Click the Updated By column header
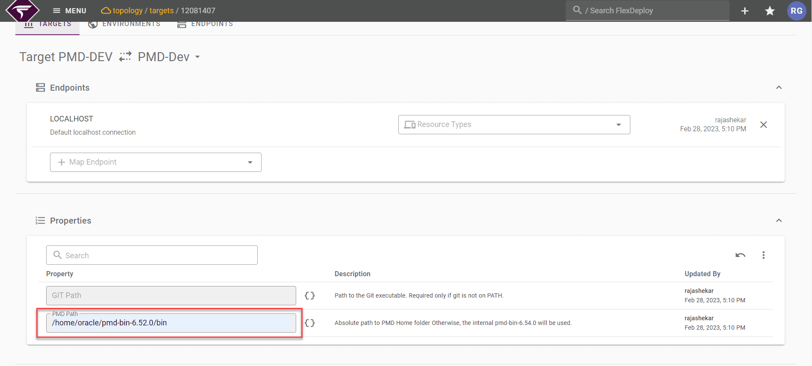 click(703, 274)
